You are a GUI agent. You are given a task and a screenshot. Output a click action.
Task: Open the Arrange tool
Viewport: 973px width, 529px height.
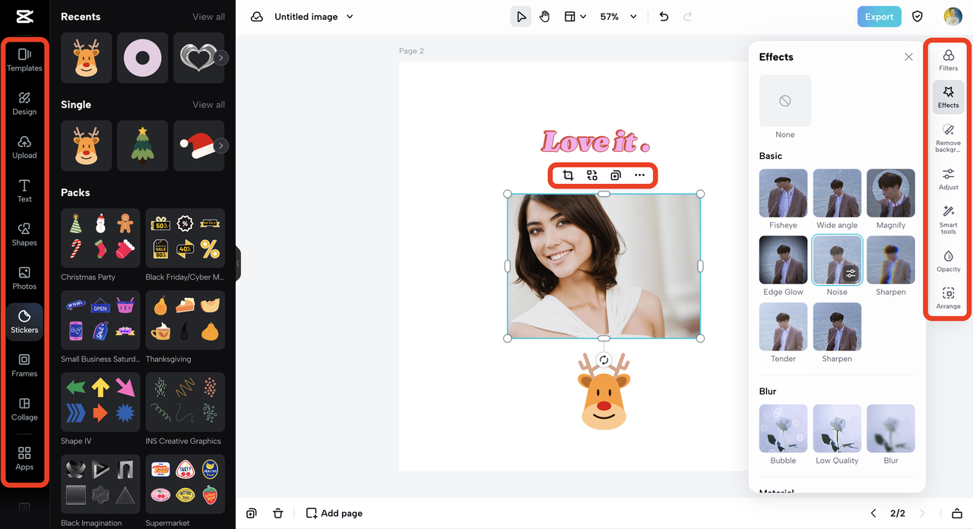(x=948, y=298)
